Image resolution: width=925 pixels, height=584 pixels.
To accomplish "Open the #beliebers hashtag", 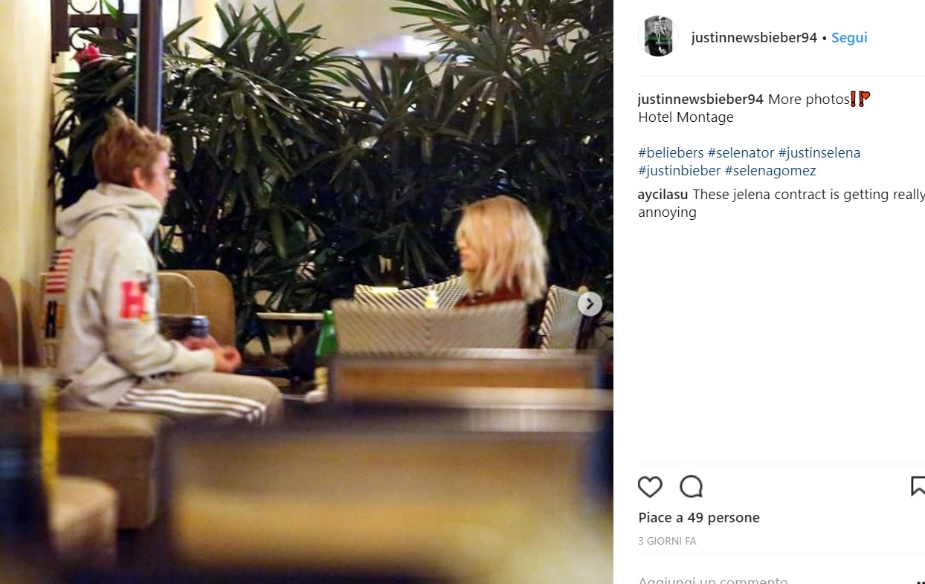I will tap(671, 153).
